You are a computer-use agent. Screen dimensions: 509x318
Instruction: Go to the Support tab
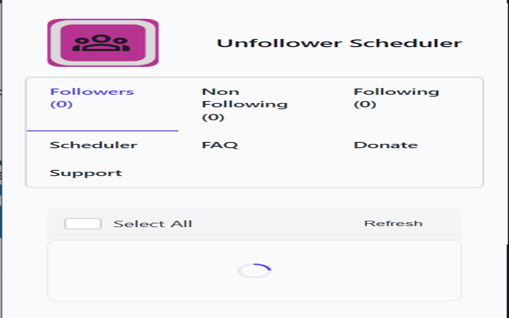point(85,173)
